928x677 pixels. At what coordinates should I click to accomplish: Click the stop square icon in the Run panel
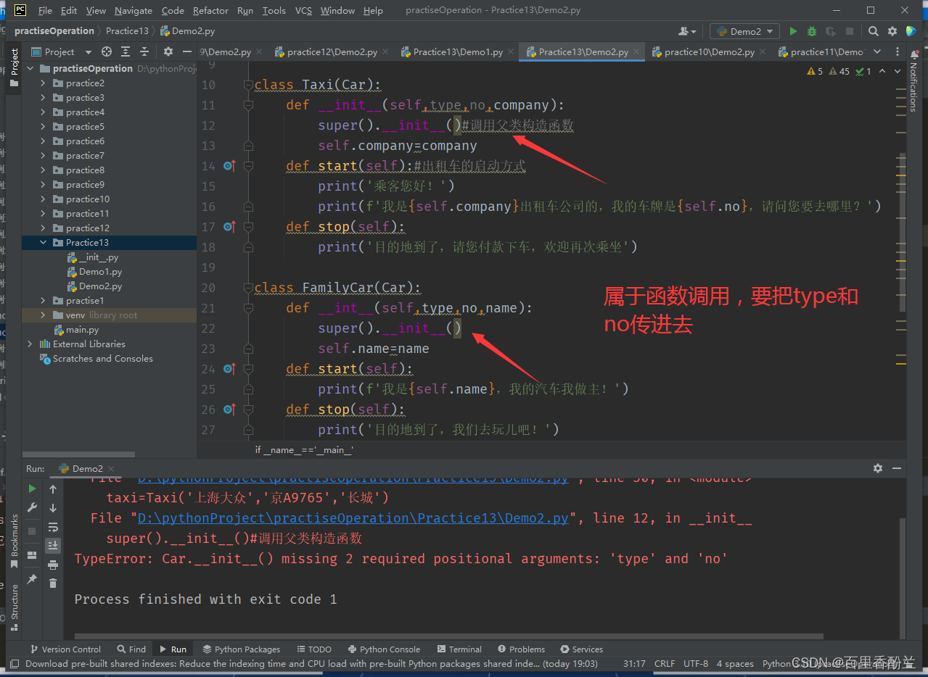point(32,531)
